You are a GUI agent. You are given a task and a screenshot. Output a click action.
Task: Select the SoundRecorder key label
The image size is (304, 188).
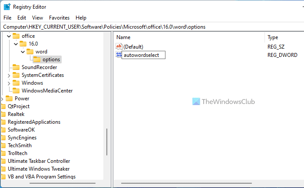pyautogui.click(x=40, y=67)
